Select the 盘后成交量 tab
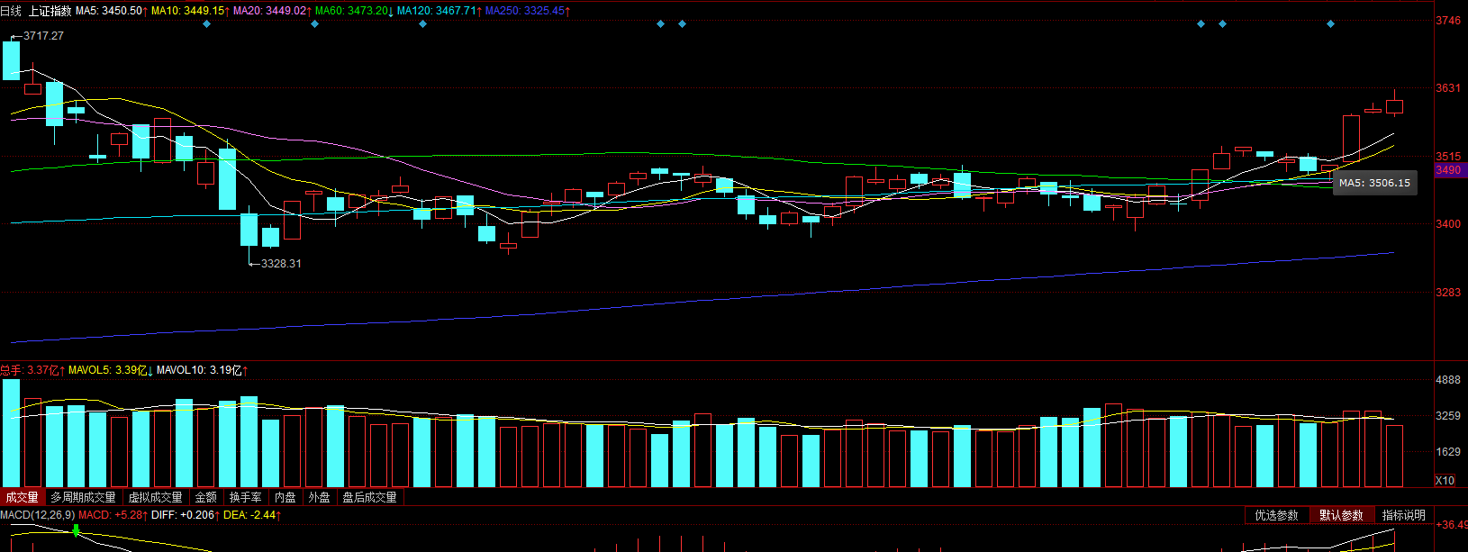1468x552 pixels. pyautogui.click(x=369, y=497)
